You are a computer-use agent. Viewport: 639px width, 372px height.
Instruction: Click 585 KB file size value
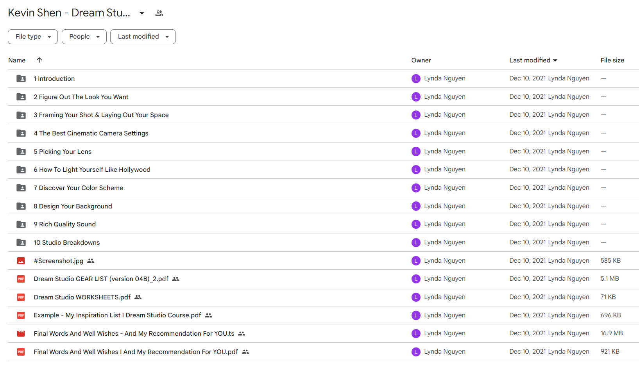[x=610, y=261]
